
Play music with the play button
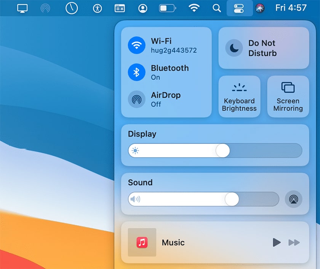(277, 242)
